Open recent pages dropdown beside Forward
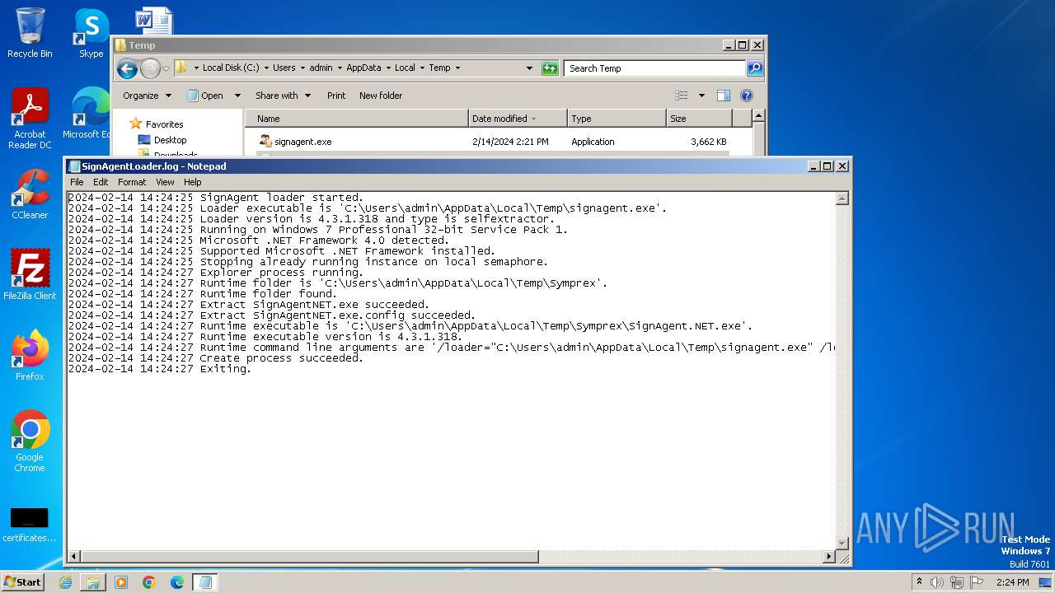Image resolution: width=1055 pixels, height=593 pixels. pyautogui.click(x=166, y=68)
